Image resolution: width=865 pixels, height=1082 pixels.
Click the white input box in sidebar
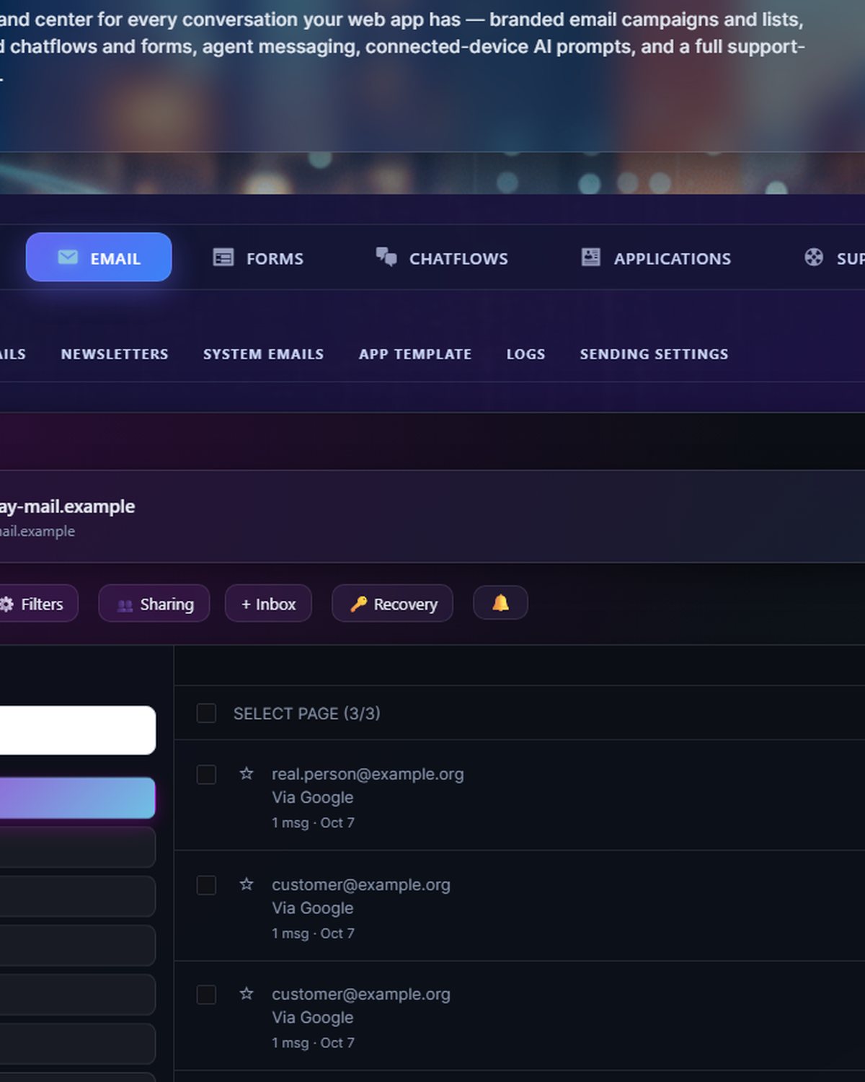77,730
